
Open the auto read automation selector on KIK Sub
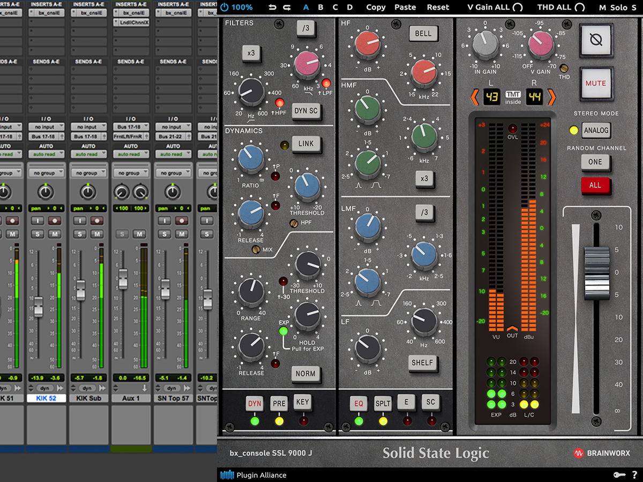(88, 155)
